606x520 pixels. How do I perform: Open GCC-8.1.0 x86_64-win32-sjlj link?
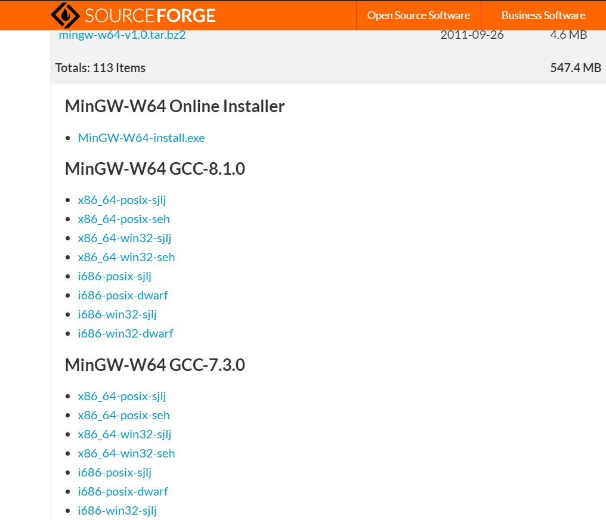click(125, 239)
